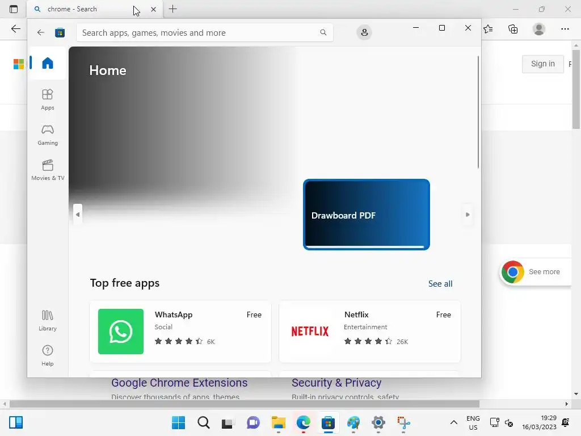Viewport: 581px width, 436px height.
Task: Click the Edge page vertical scrollbar
Action: point(576,89)
